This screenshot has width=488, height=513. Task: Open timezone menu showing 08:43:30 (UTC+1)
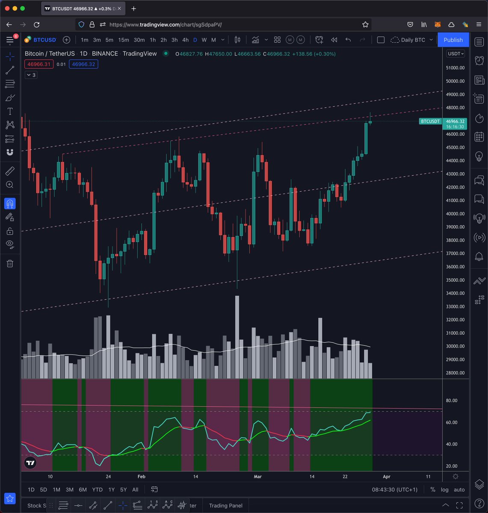(394, 489)
